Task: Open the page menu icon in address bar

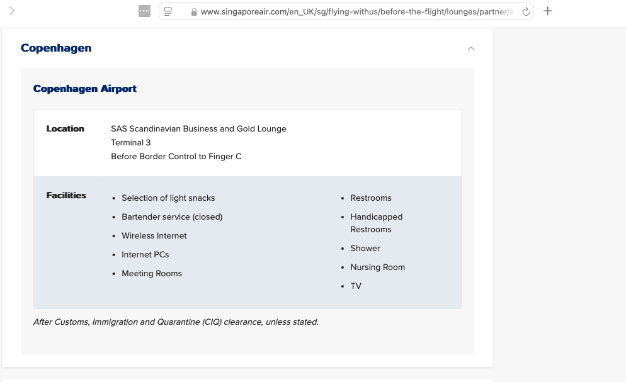Action: 169,11
